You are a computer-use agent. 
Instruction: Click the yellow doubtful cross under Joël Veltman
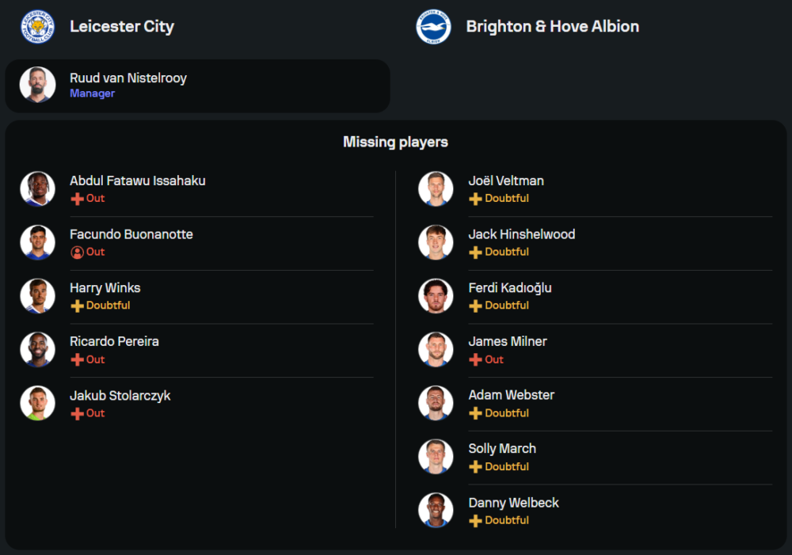475,199
